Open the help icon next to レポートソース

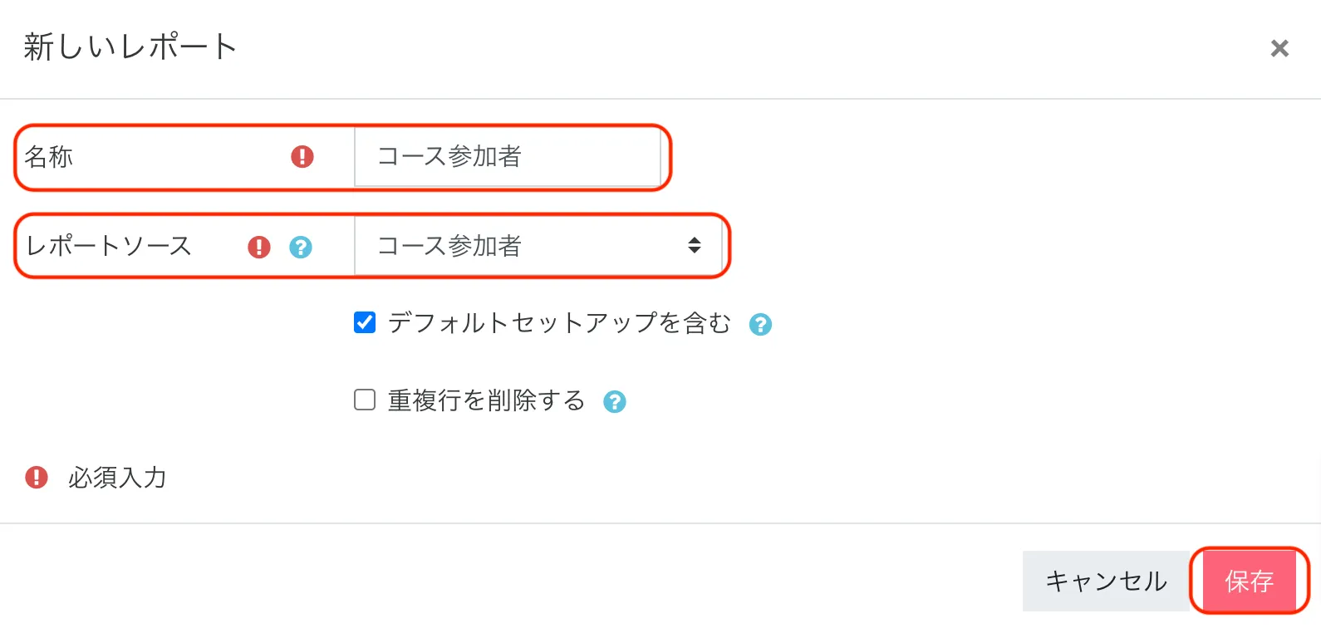(x=301, y=247)
